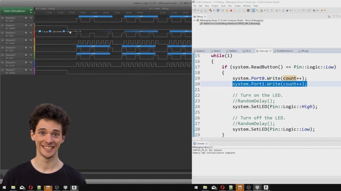Viewport: 341px width, 191px height.
Task: Open Channel 7 settings gear
Action: (26, 70)
